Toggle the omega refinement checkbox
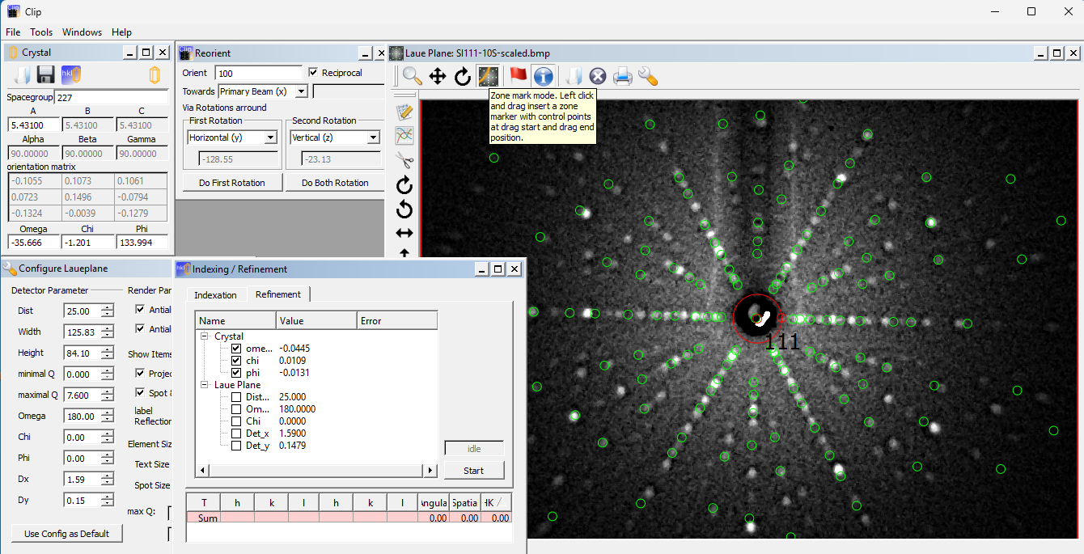 pyautogui.click(x=236, y=349)
